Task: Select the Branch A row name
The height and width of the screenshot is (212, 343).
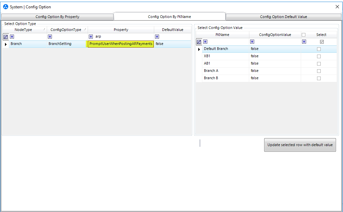Action: [211, 71]
